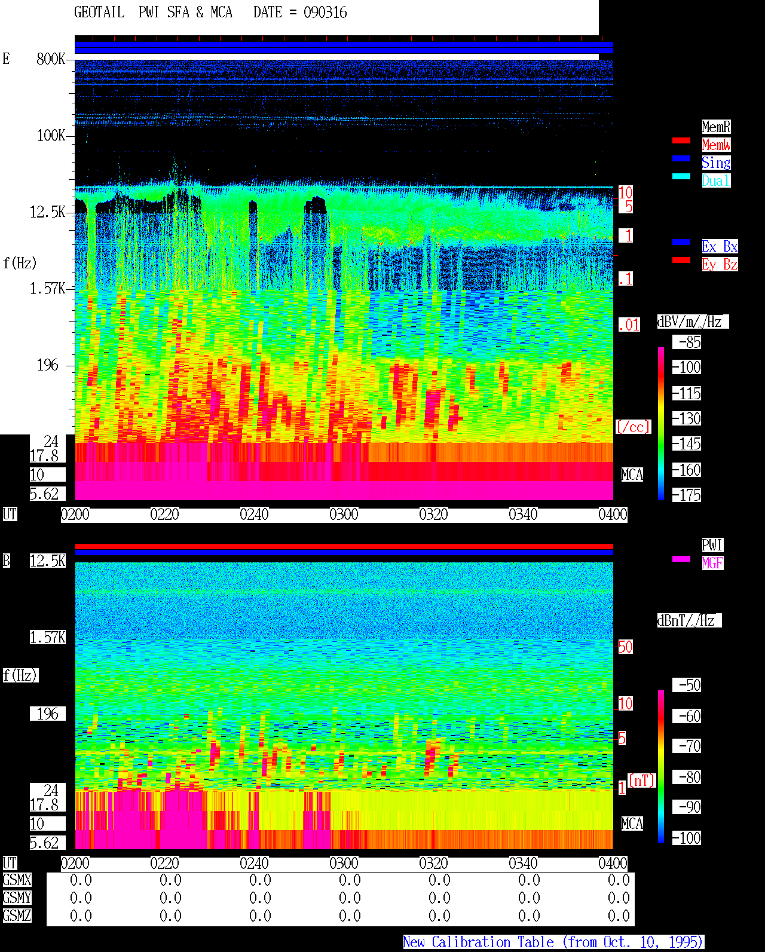The width and height of the screenshot is (765, 952).
Task: Select the -130 color scale value
Action: [x=687, y=418]
